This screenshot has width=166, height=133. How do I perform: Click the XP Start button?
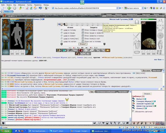point(6,131)
